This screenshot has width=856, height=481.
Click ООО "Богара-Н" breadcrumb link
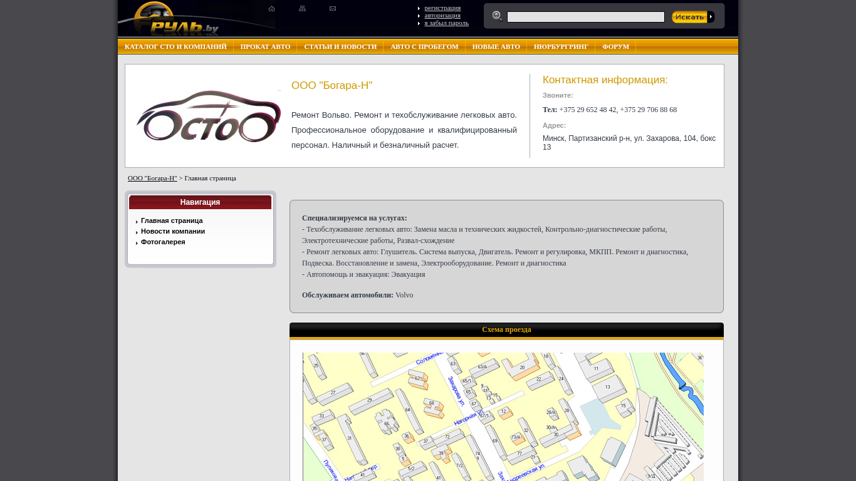coord(152,178)
